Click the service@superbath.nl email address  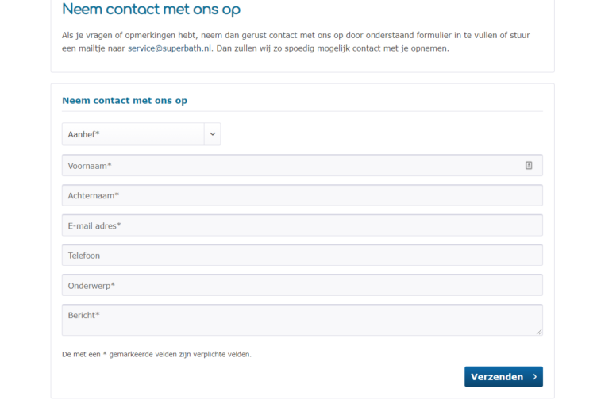pos(169,48)
